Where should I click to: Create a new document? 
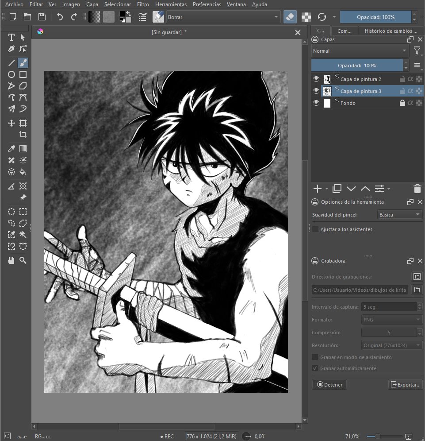(13, 17)
